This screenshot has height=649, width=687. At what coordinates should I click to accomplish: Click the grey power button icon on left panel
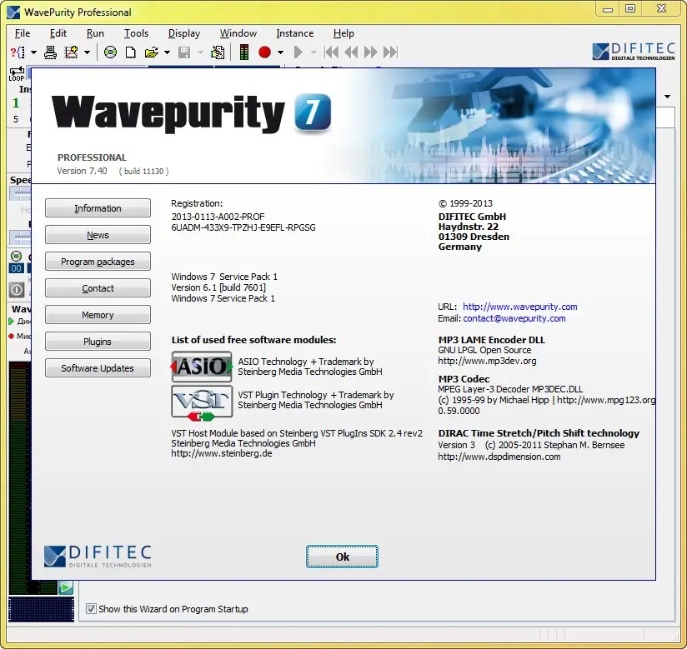tap(17, 289)
